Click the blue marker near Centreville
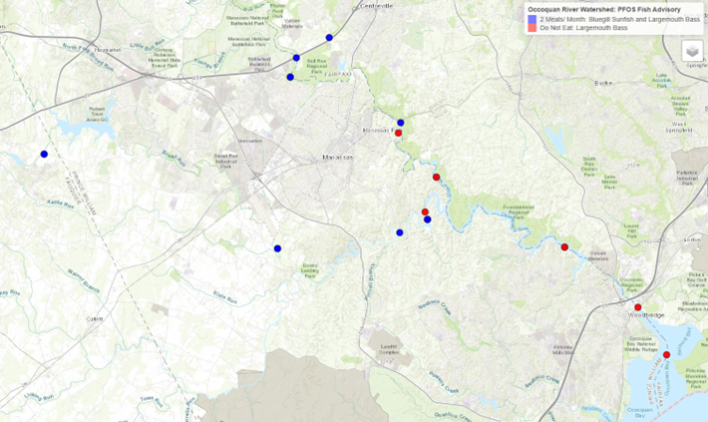The image size is (708, 422). [329, 38]
